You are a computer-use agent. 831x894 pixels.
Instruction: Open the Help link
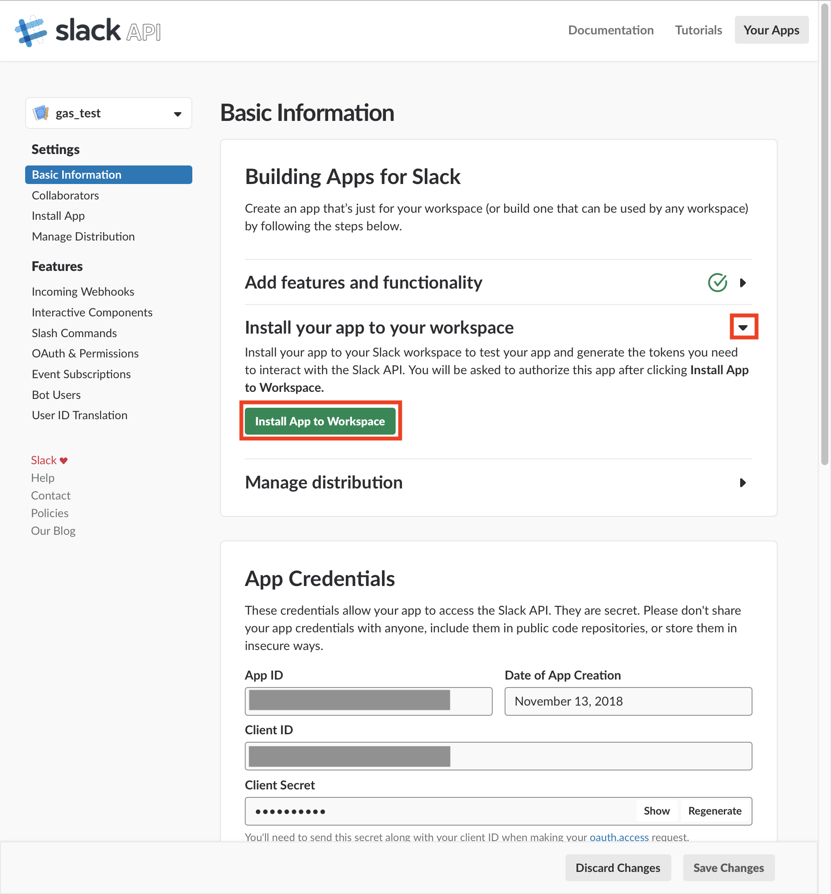tap(43, 478)
